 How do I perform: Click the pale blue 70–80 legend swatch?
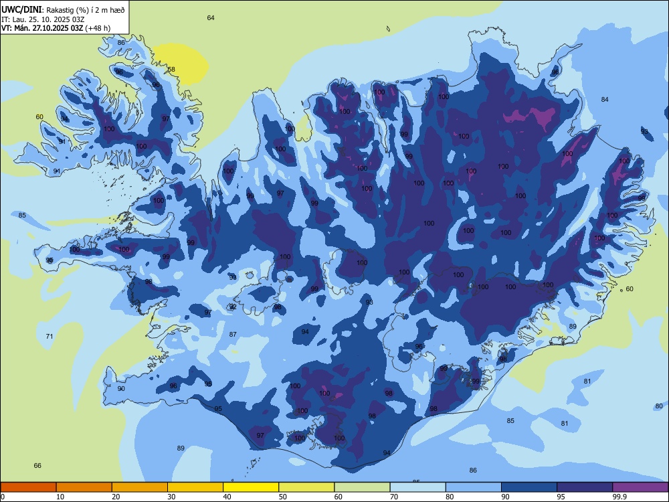(417, 487)
